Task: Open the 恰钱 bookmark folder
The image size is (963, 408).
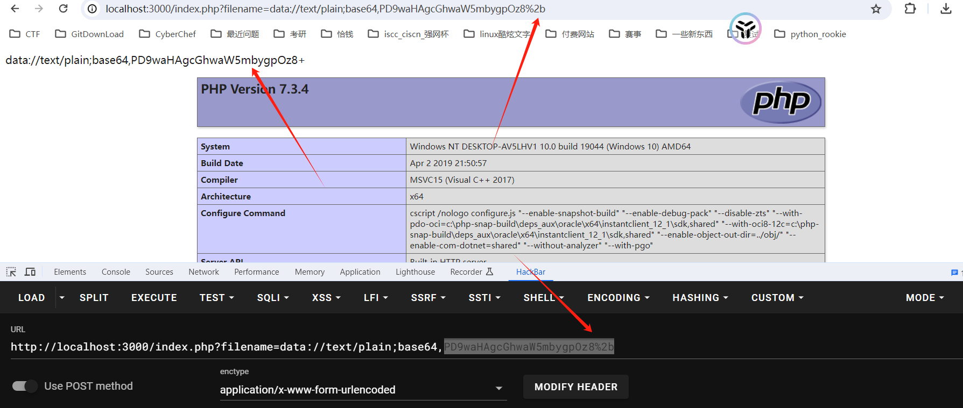Action: pos(337,34)
